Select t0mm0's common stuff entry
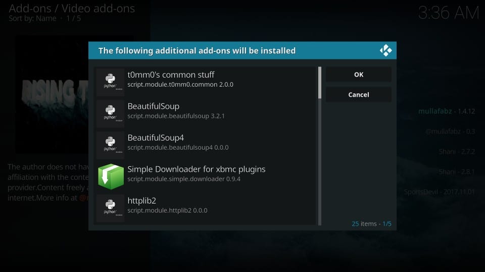 pos(205,82)
